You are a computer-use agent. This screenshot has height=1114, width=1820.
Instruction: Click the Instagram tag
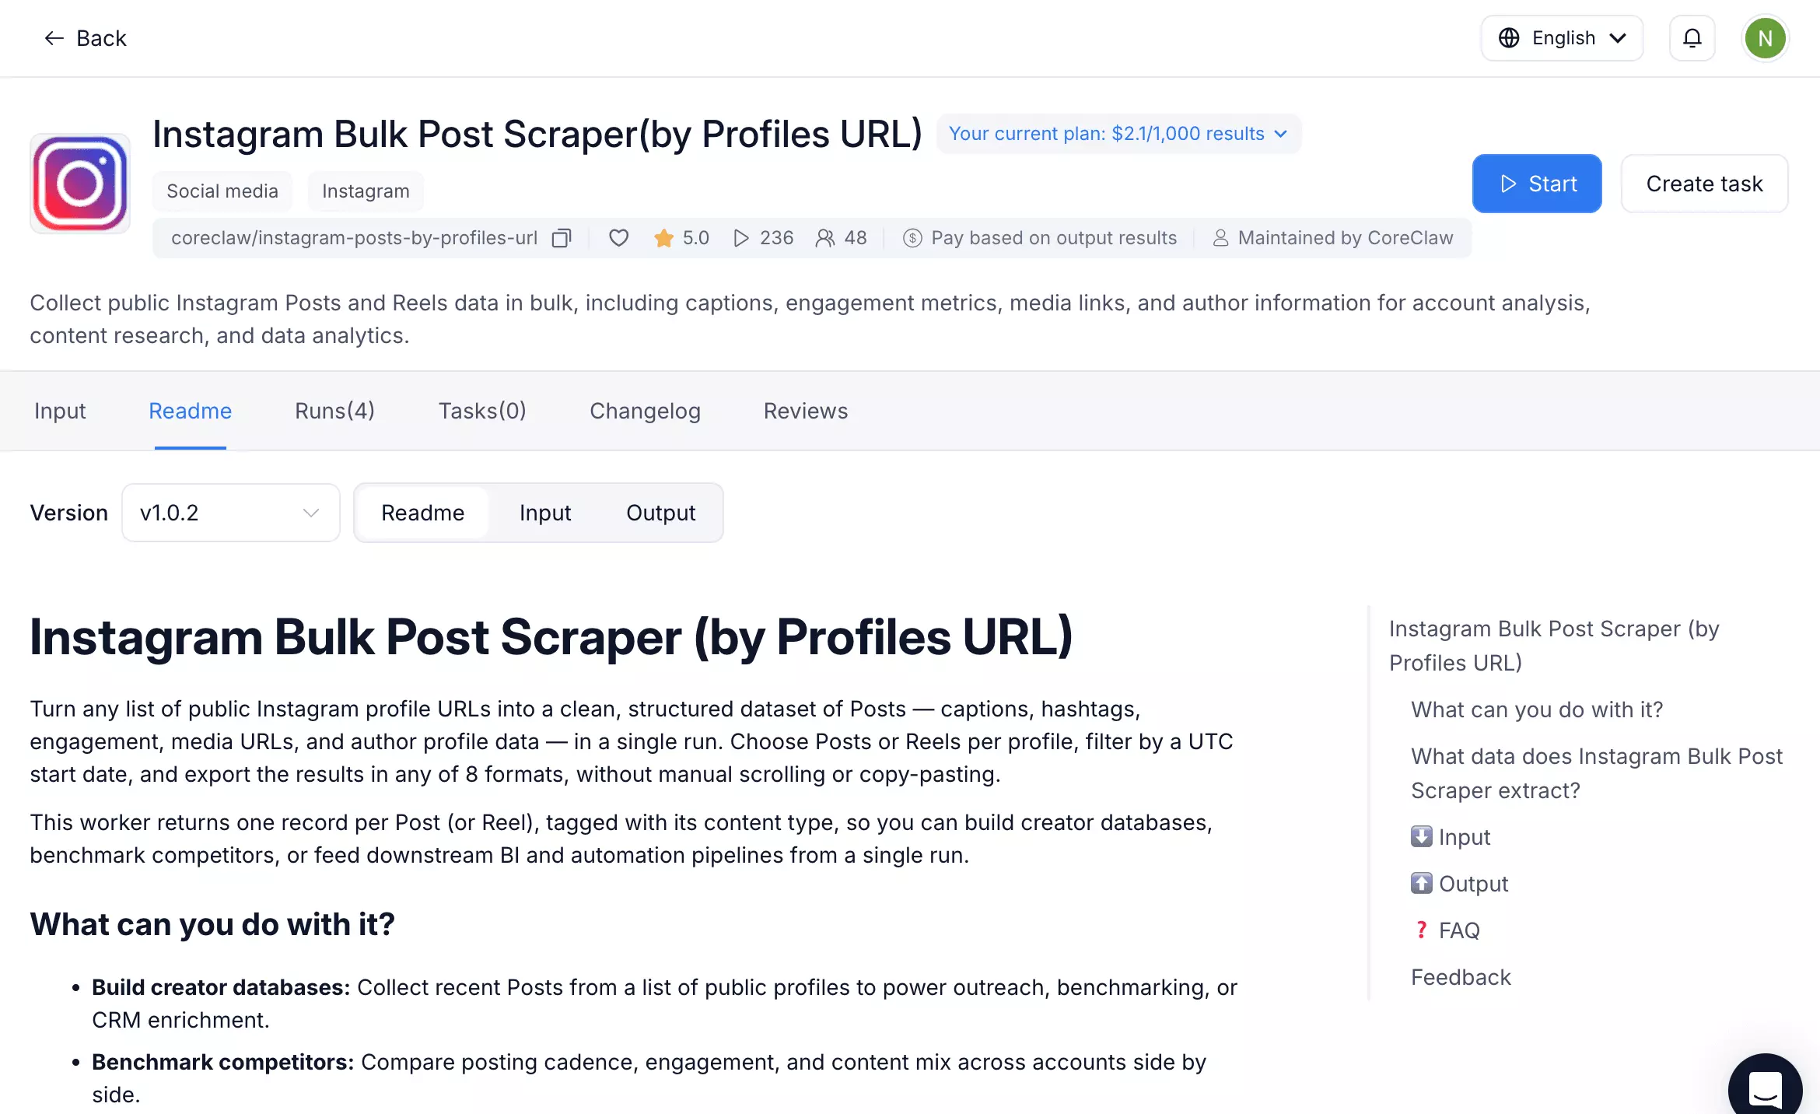coord(366,191)
